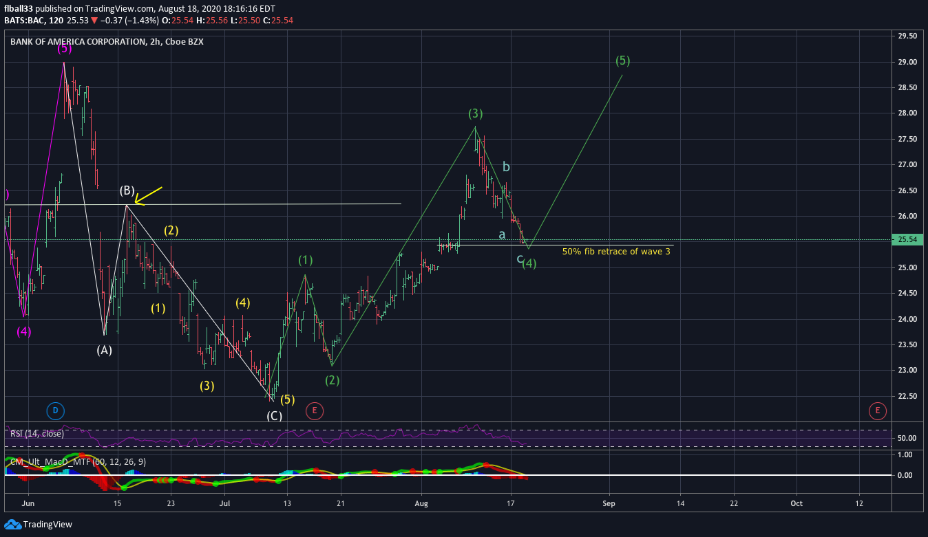Click the RSI 50.00 scale value
This screenshot has height=537, width=928.
click(x=907, y=438)
